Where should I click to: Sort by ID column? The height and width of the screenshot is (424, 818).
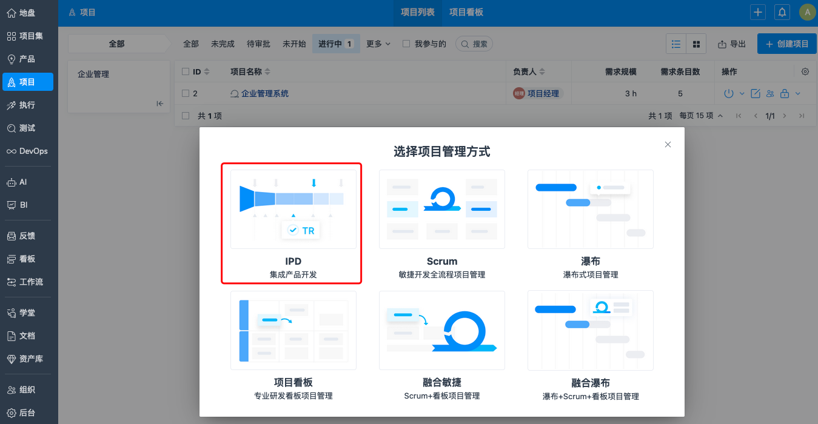pyautogui.click(x=201, y=71)
